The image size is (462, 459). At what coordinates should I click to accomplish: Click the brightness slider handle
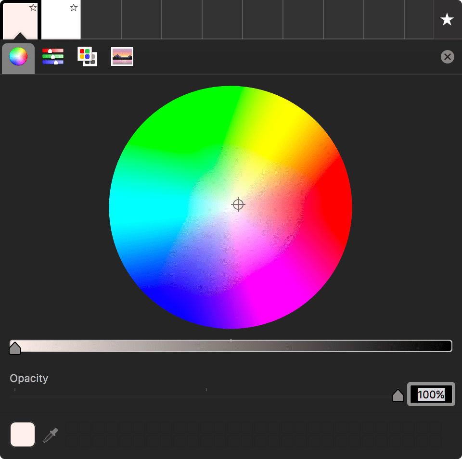[15, 348]
